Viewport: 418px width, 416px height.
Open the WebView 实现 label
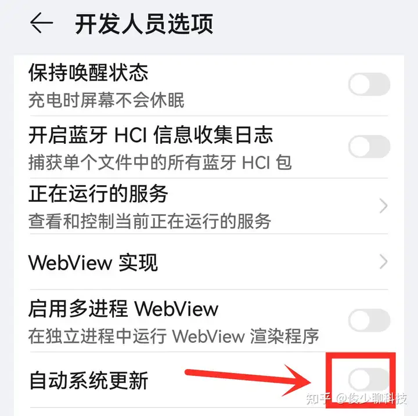pos(93,263)
